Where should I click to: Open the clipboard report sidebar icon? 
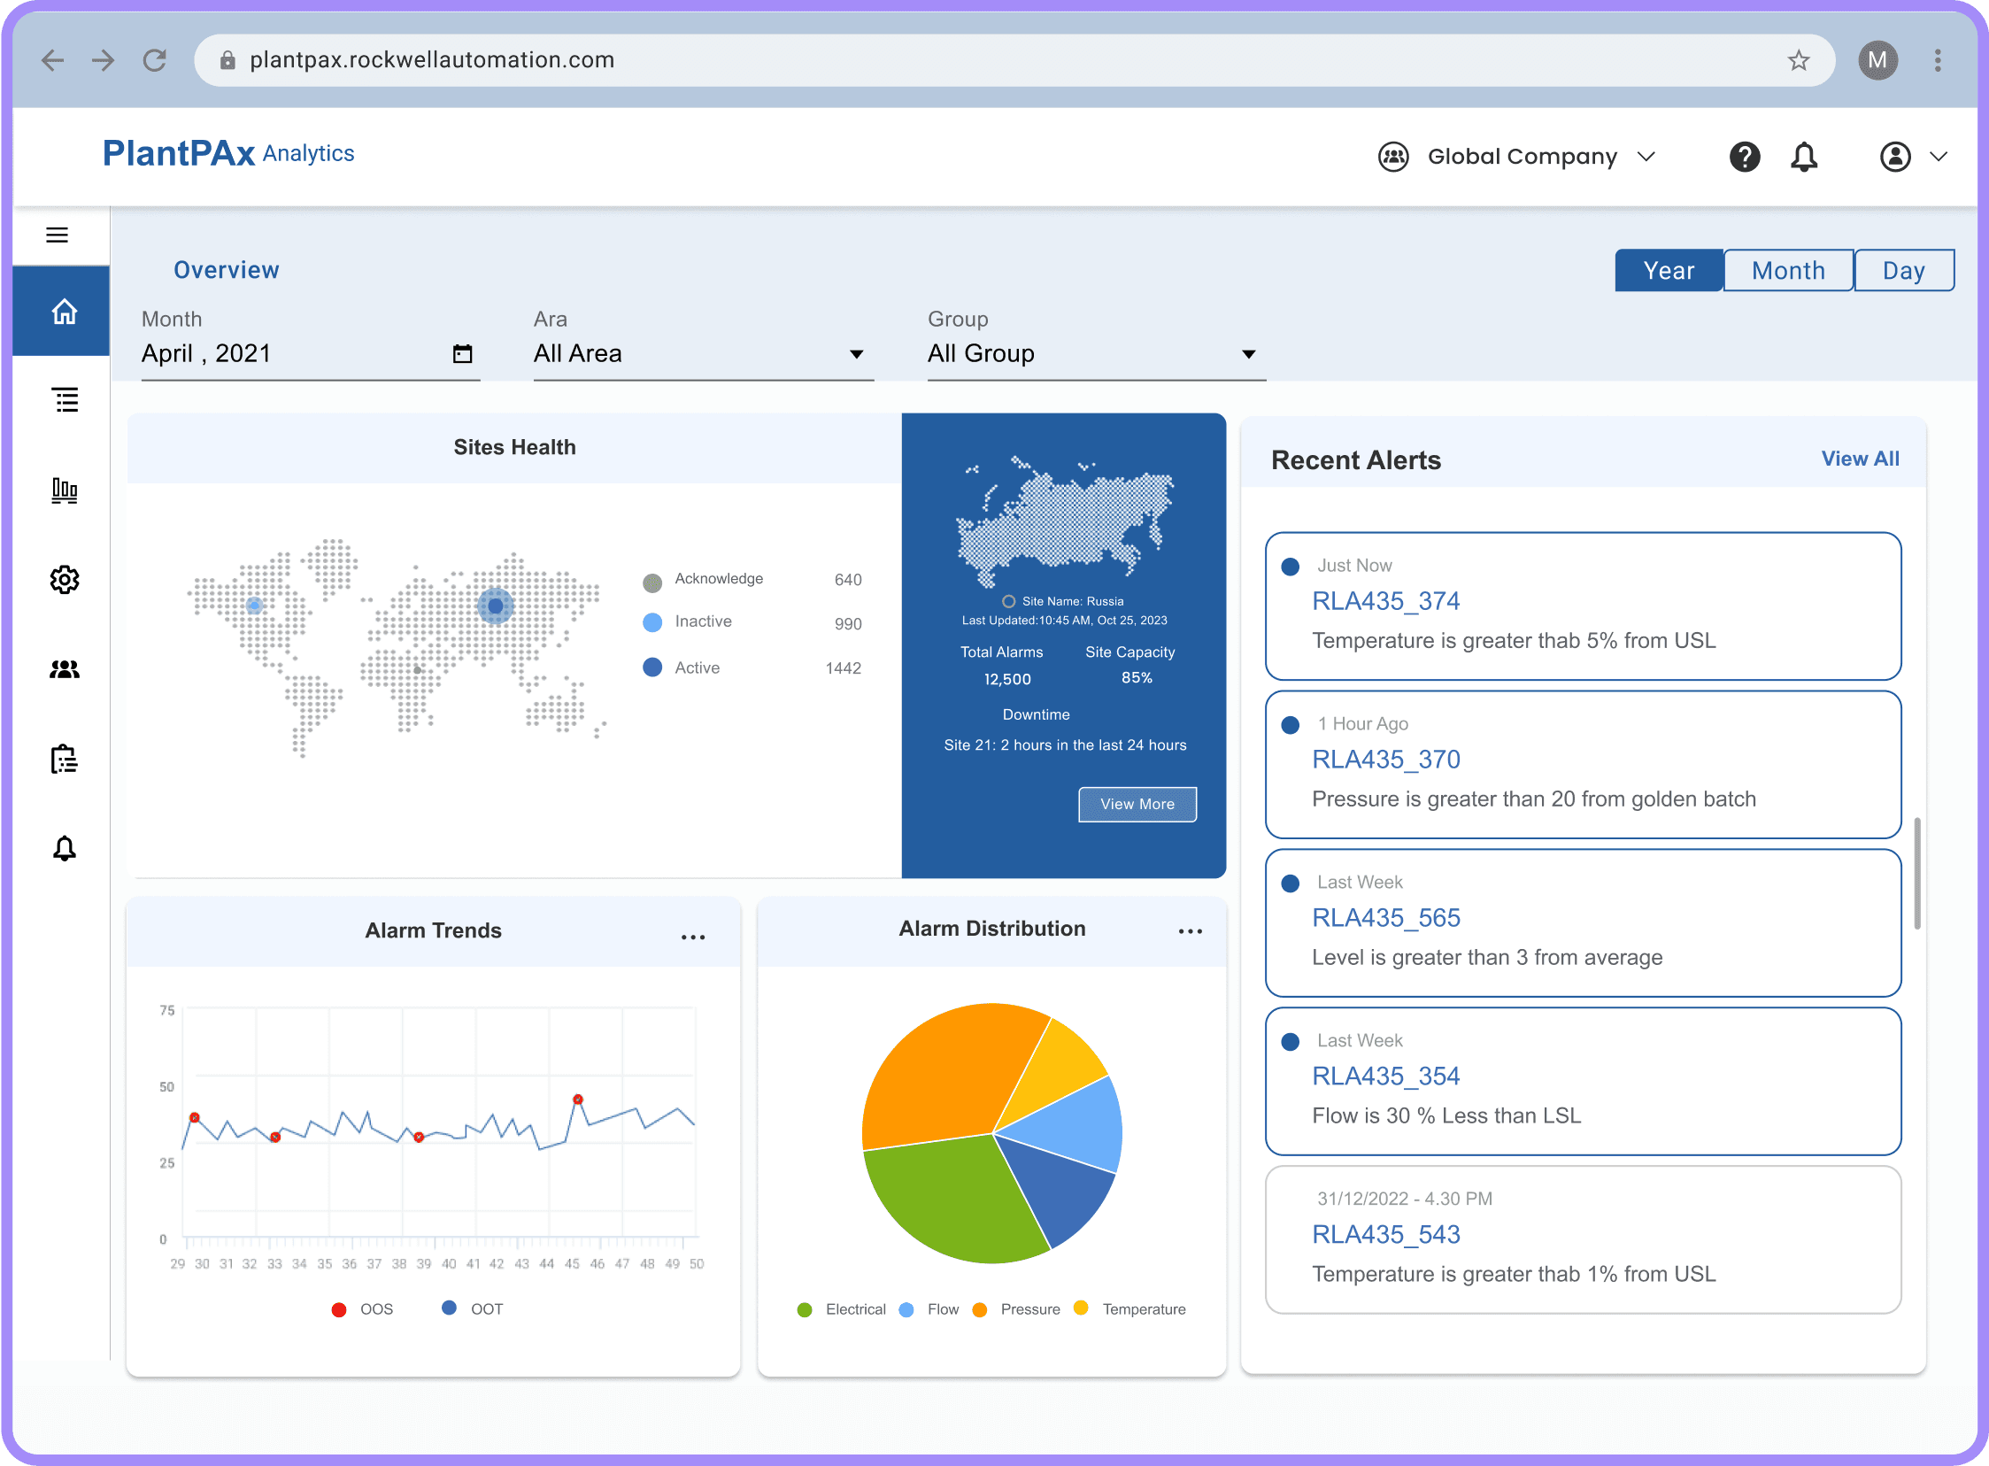coord(64,760)
